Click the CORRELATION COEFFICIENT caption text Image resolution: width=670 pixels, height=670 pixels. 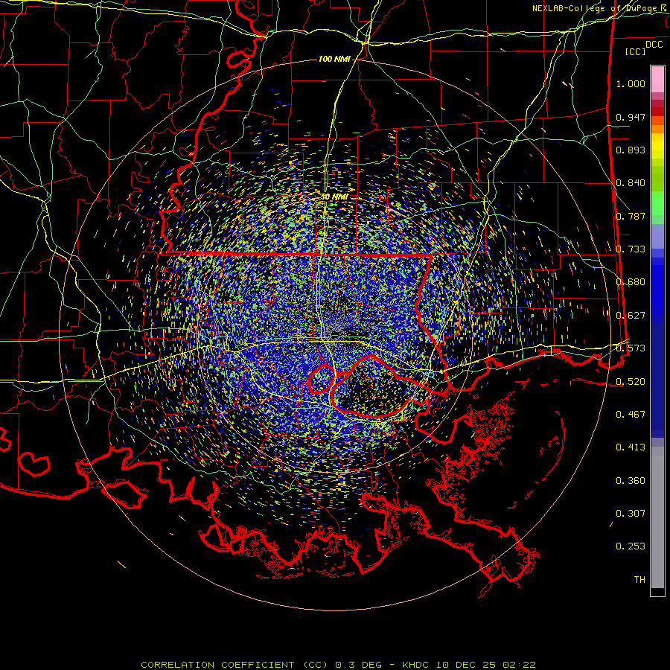217,665
